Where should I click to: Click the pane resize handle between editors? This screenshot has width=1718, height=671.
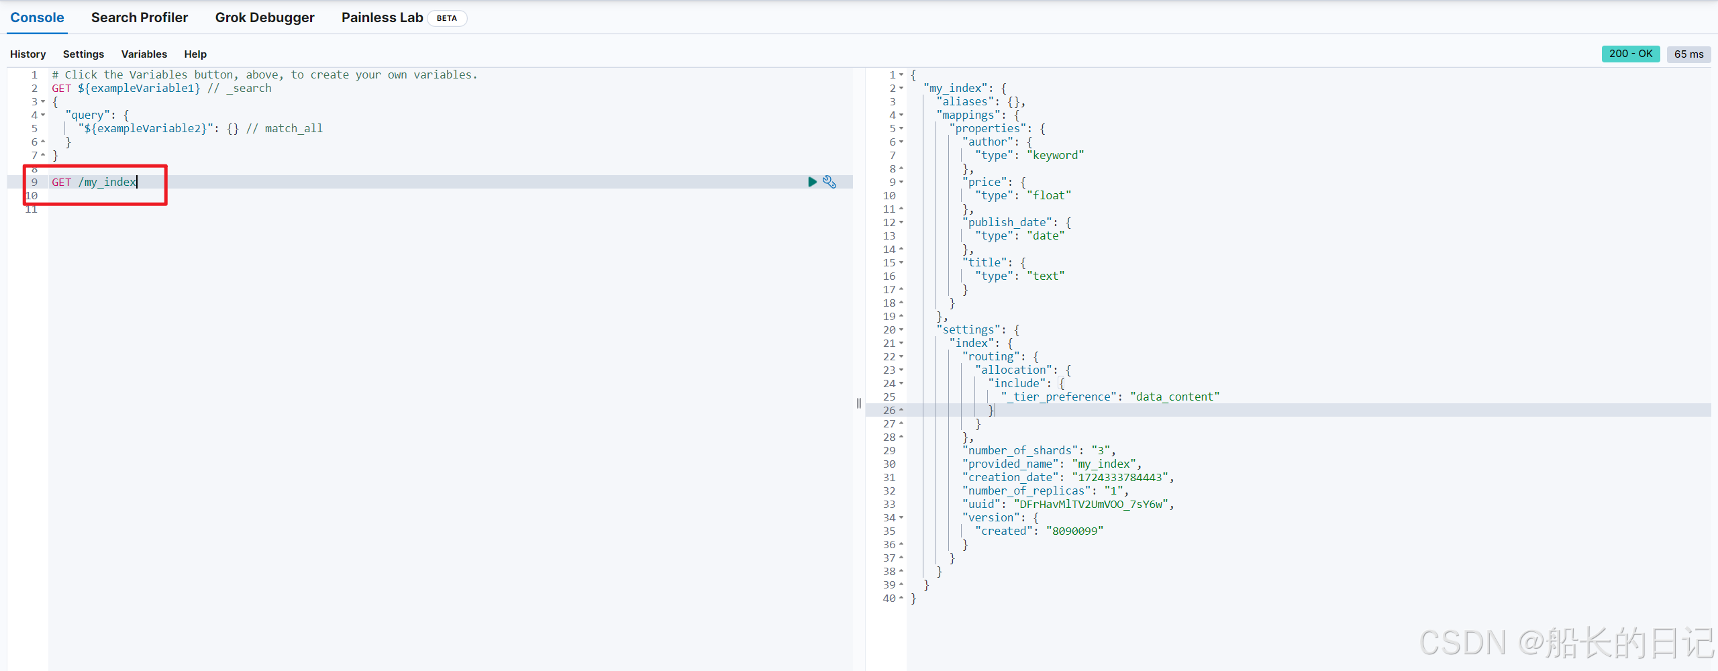click(x=859, y=403)
